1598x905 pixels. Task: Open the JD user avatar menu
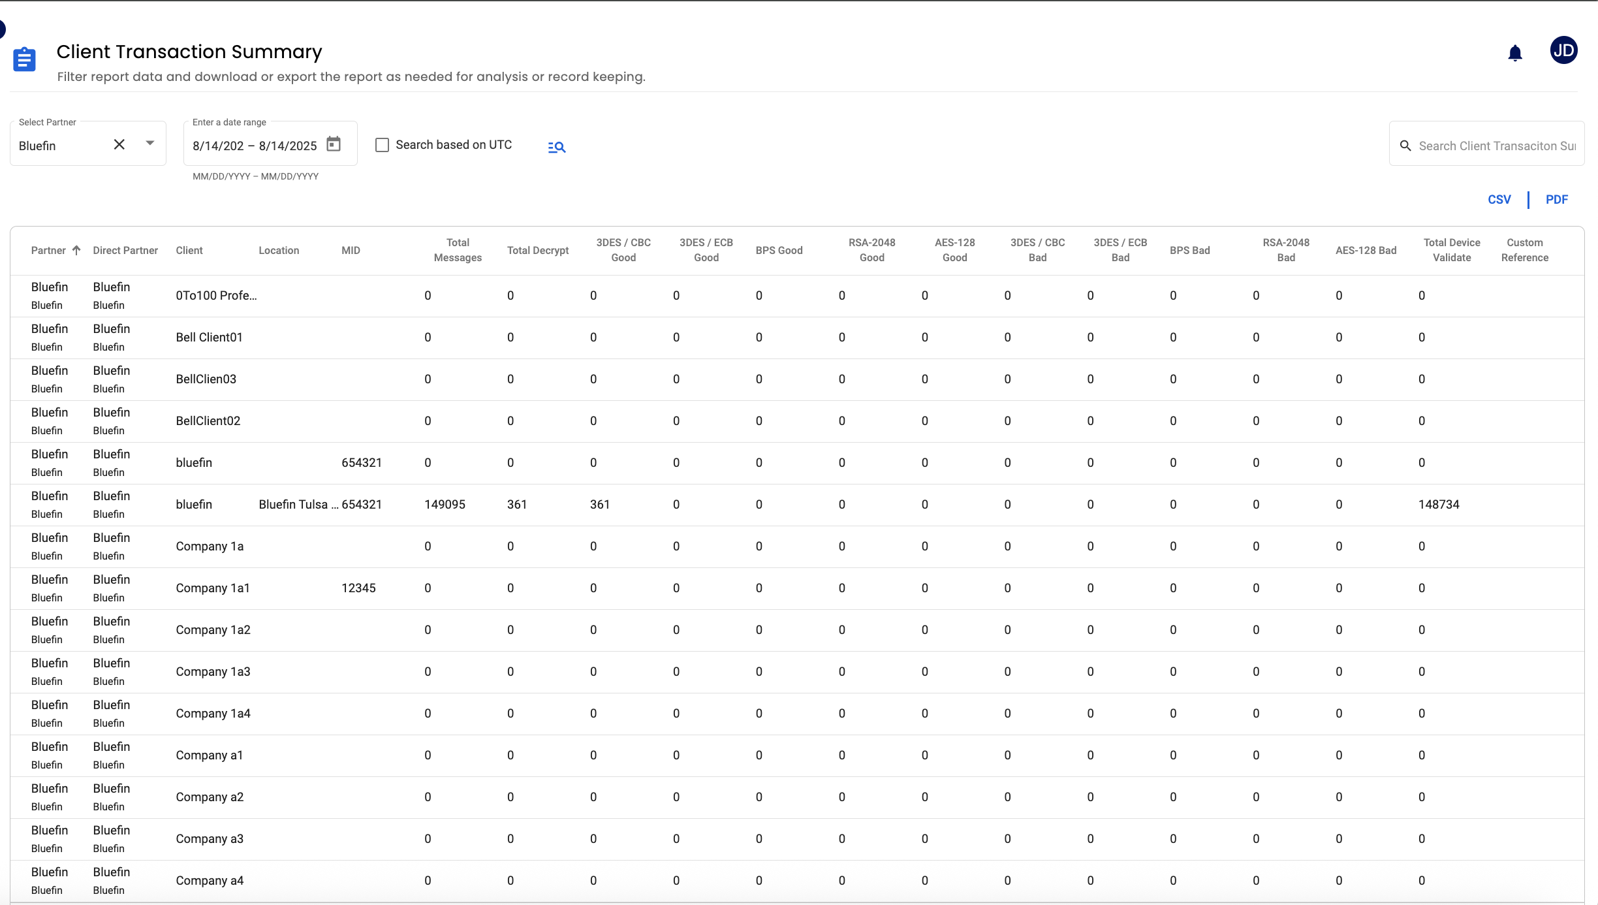(x=1563, y=51)
